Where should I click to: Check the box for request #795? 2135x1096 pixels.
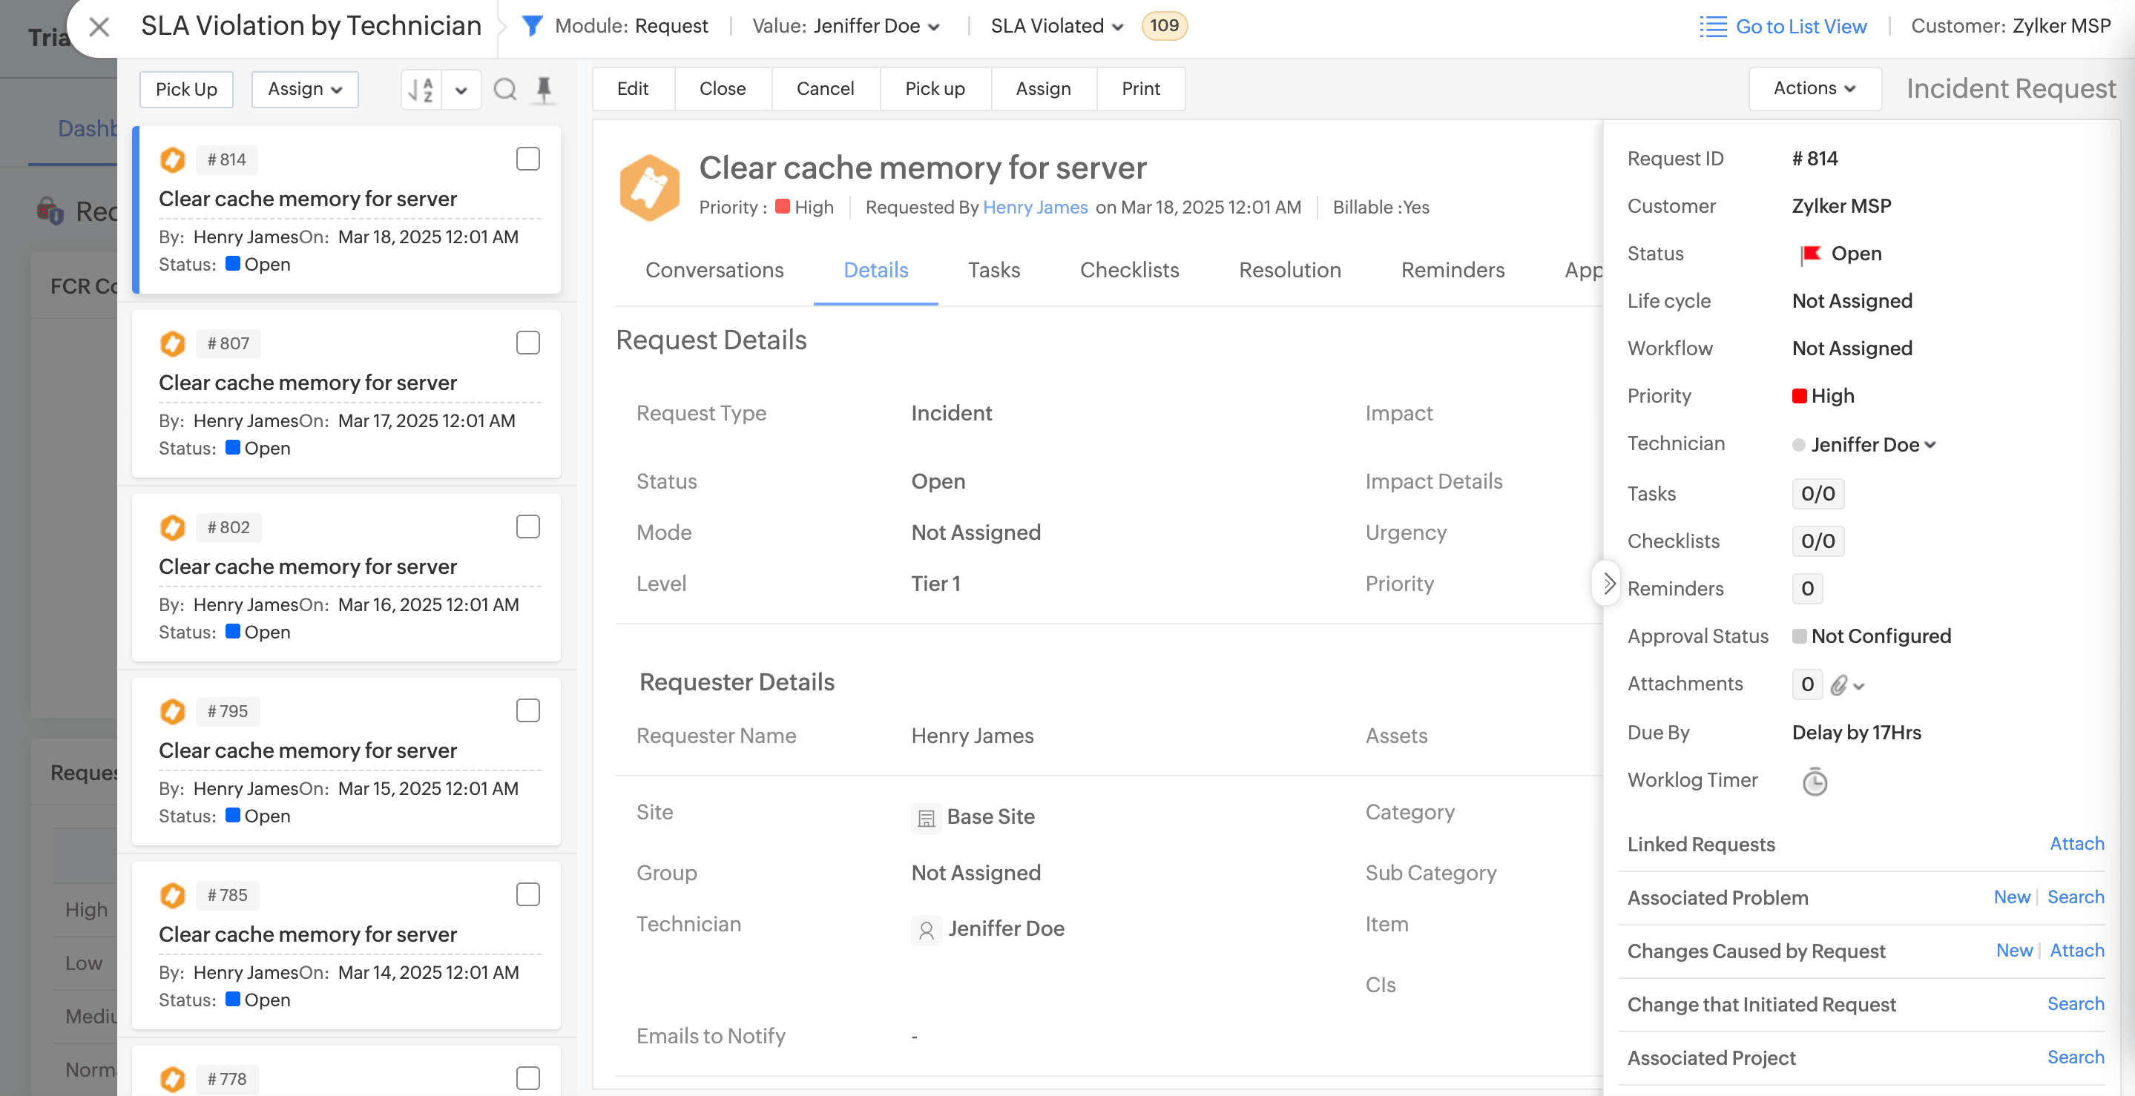click(x=528, y=711)
